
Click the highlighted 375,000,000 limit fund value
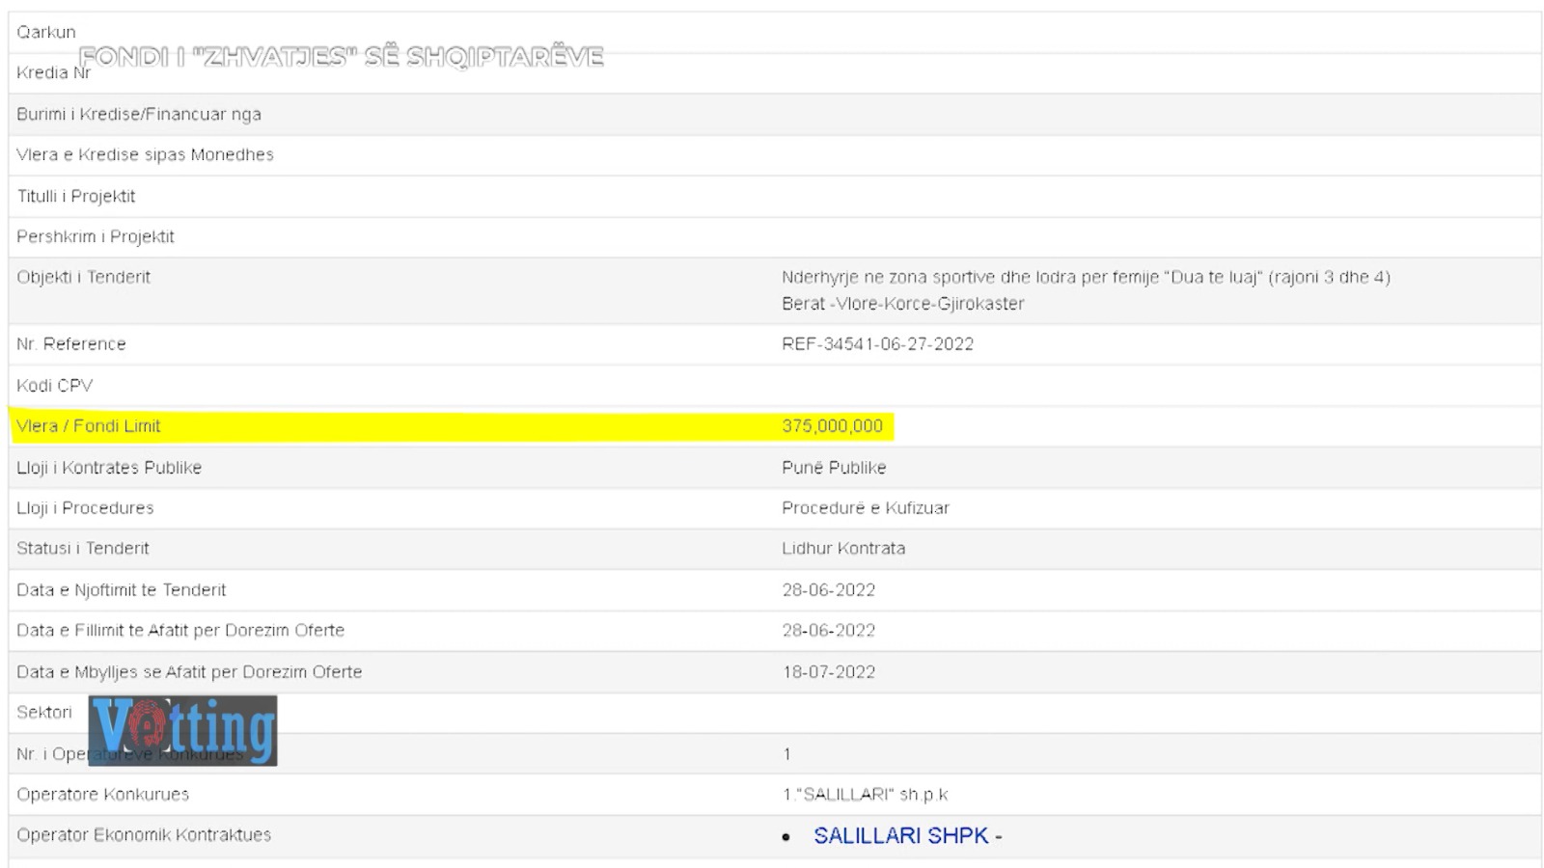tap(832, 426)
